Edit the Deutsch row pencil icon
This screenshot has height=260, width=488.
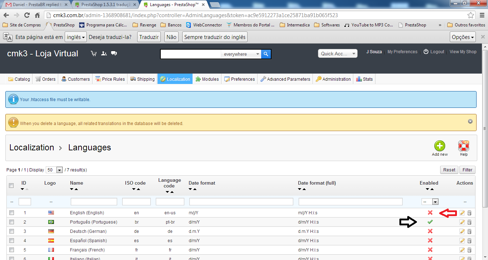pyautogui.click(x=462, y=231)
